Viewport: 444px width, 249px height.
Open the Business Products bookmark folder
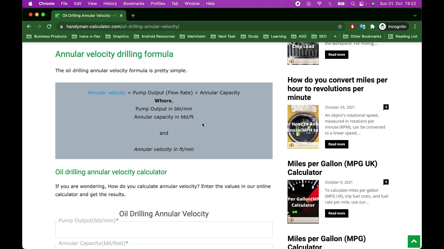[46, 36]
